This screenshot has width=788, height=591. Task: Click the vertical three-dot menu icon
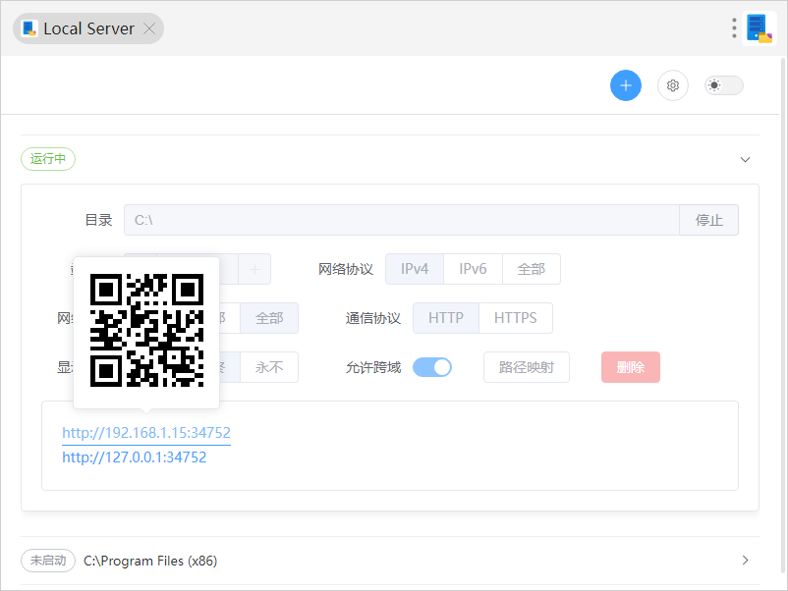point(734,27)
